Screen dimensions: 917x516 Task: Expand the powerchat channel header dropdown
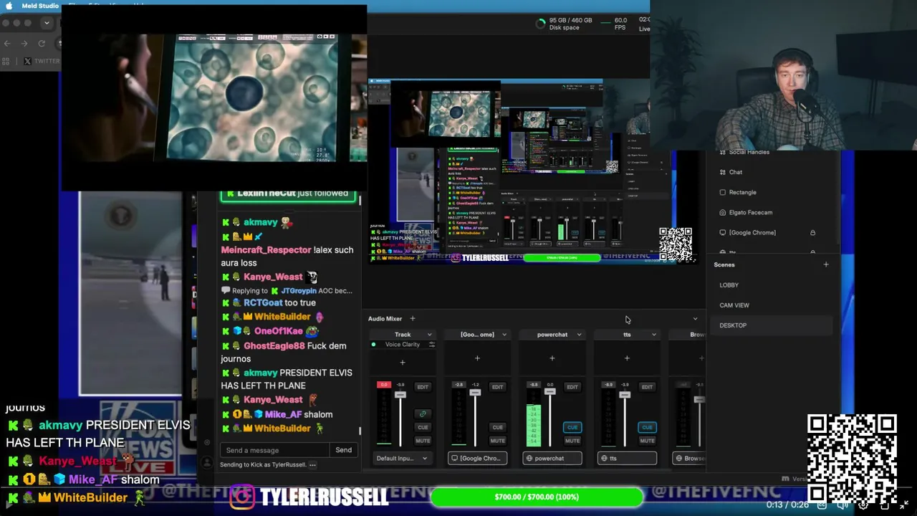point(579,335)
